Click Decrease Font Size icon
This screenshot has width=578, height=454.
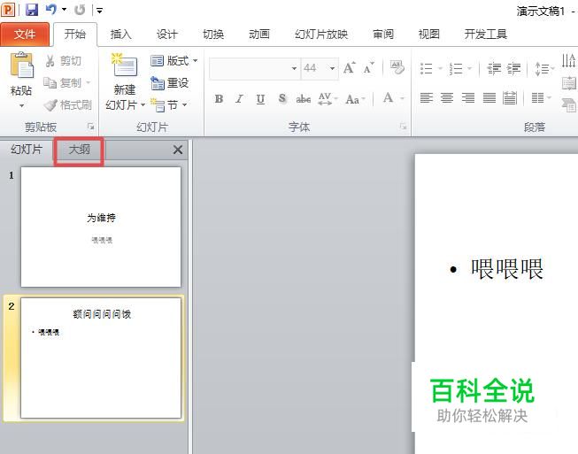[368, 68]
